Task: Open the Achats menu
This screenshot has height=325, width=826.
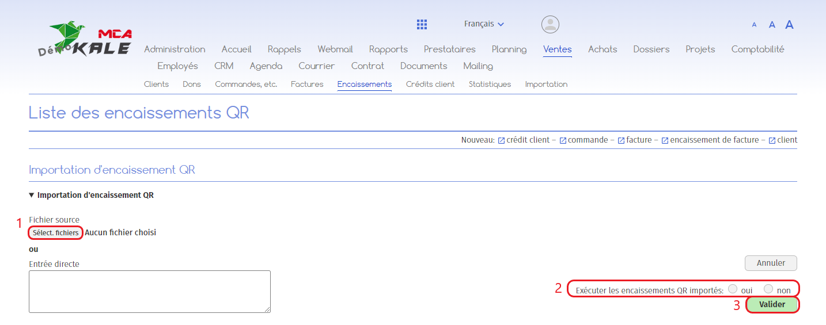Action: tap(603, 49)
